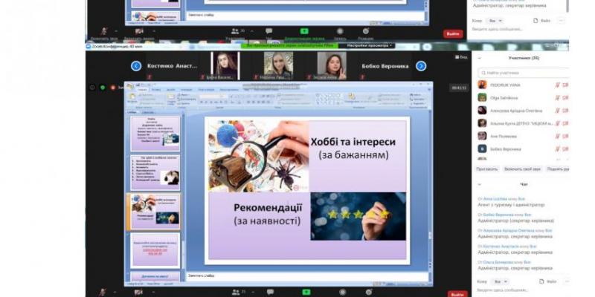This screenshot has width=595, height=297.
Task: Select the Hobbies slide thumbnail in slide panel
Action: tap(155, 211)
